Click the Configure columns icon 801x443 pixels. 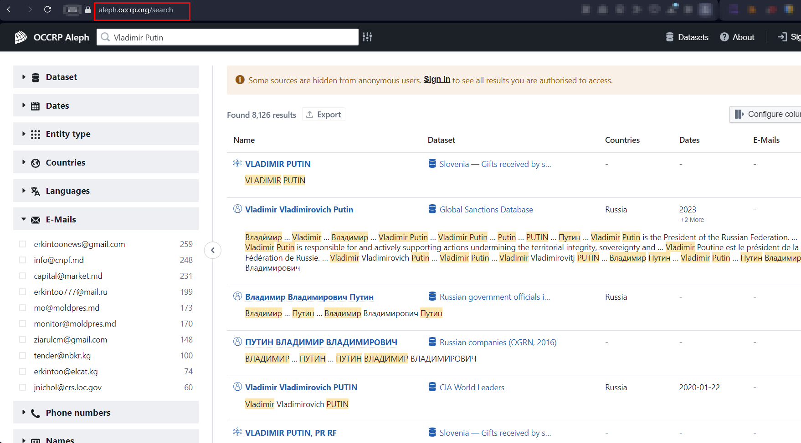[739, 114]
